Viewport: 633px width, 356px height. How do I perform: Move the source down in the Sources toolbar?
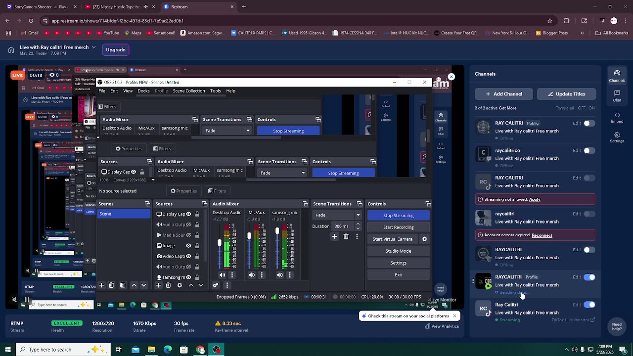pos(201,285)
